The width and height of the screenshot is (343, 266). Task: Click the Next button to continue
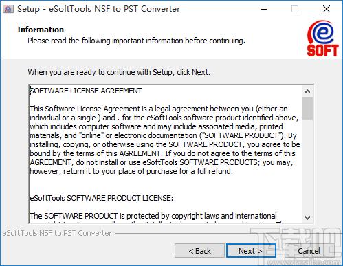pyautogui.click(x=251, y=251)
